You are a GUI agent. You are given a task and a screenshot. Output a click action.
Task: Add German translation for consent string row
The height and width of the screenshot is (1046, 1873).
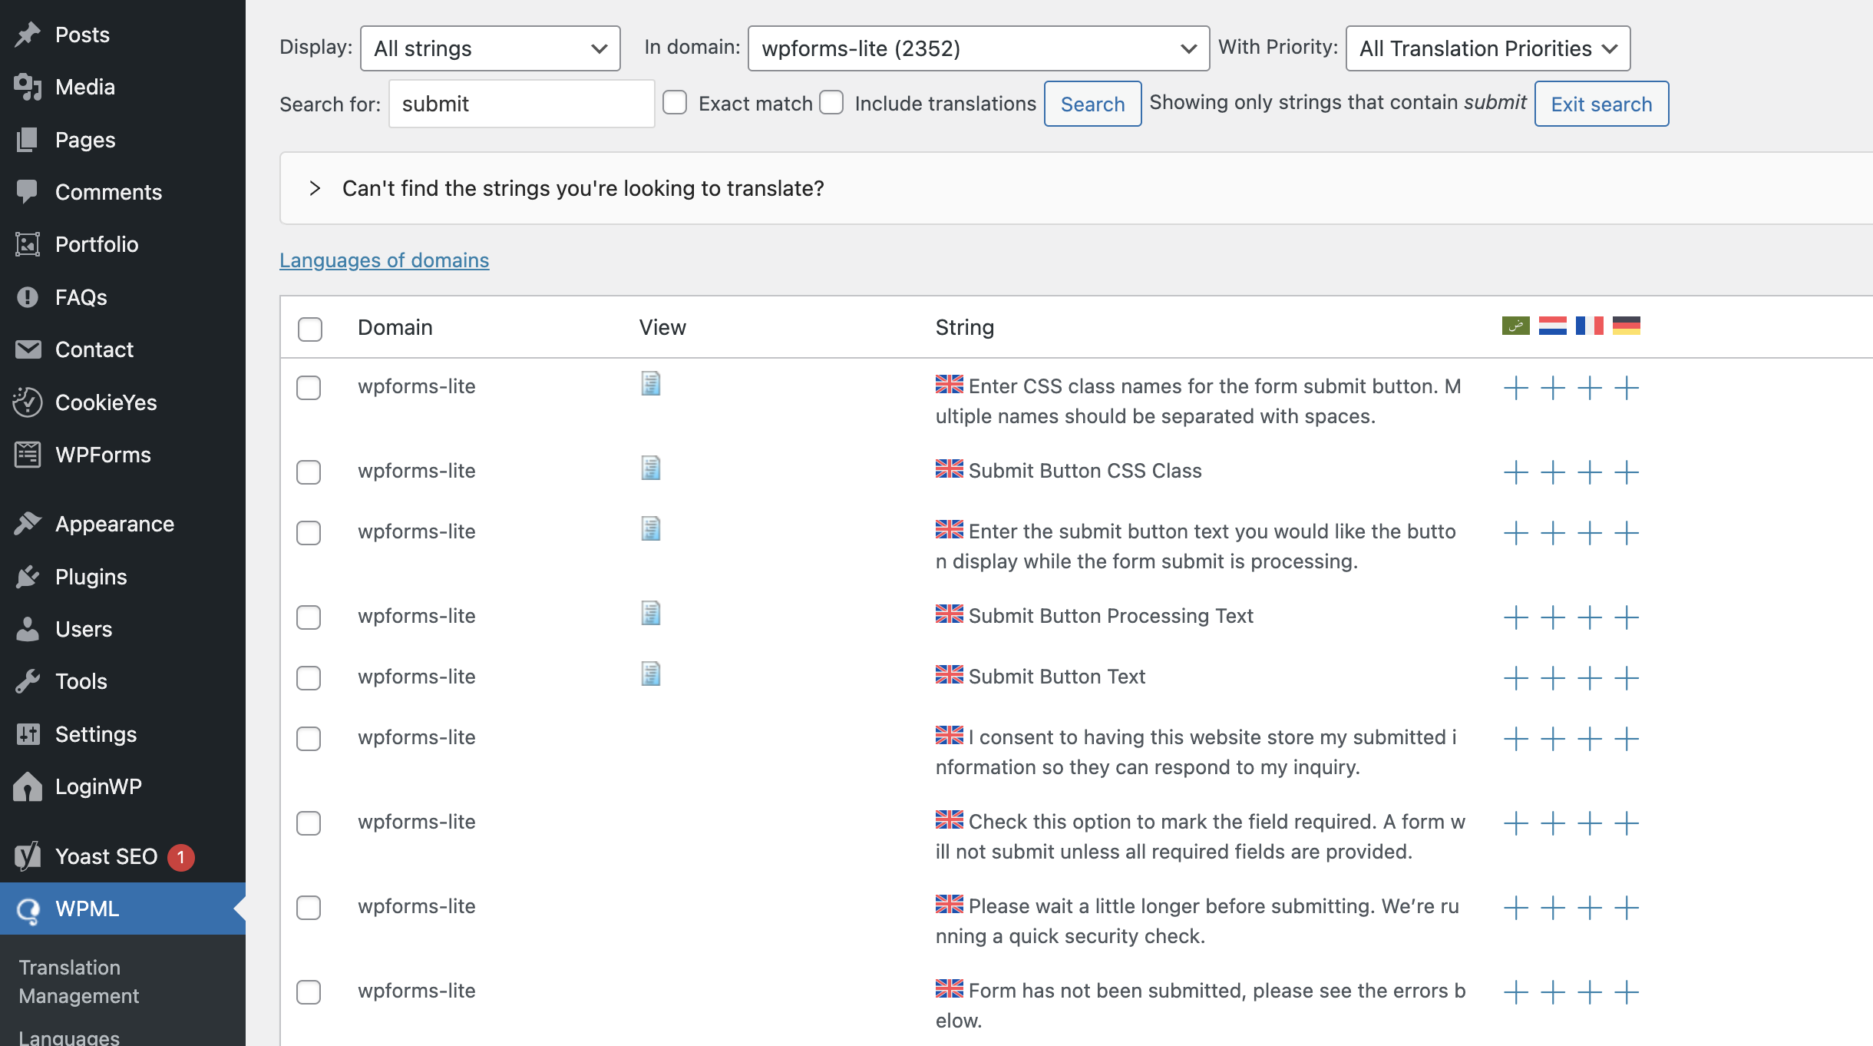click(x=1627, y=739)
